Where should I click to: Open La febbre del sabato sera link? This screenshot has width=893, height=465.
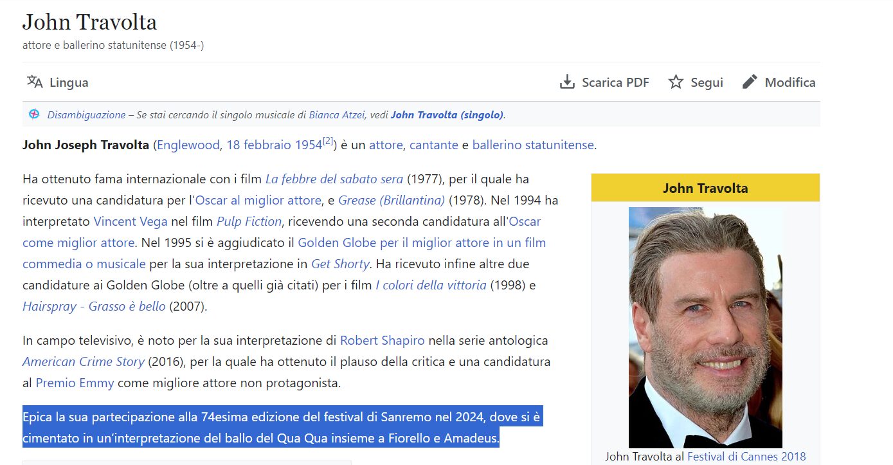pos(334,179)
